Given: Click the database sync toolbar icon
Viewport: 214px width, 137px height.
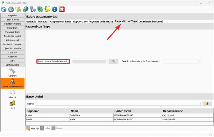Looking at the screenshot, I should (x=40, y=9).
